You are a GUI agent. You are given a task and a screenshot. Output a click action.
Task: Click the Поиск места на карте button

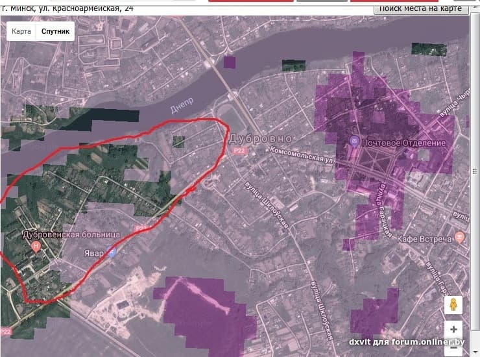coord(420,9)
